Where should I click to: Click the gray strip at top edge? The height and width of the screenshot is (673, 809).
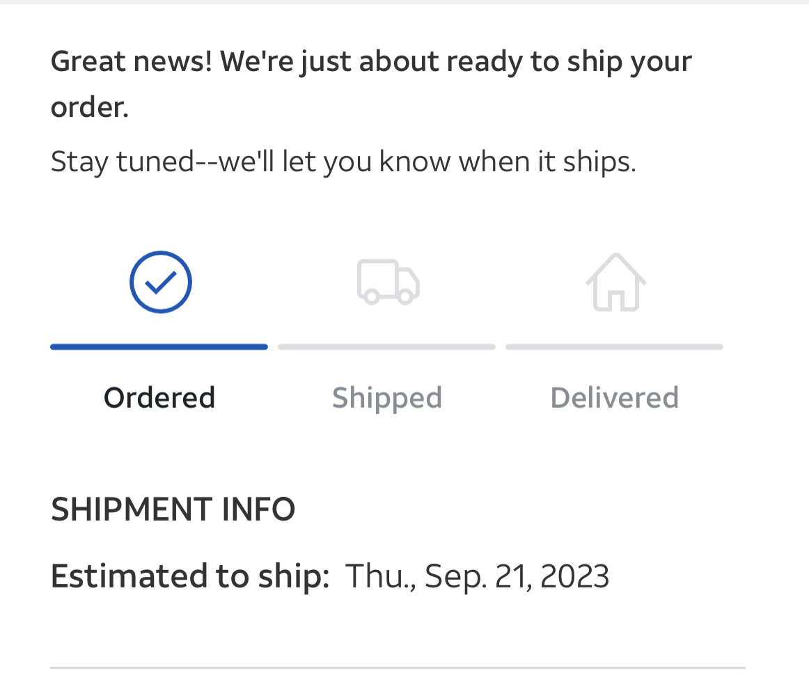pos(404,2)
